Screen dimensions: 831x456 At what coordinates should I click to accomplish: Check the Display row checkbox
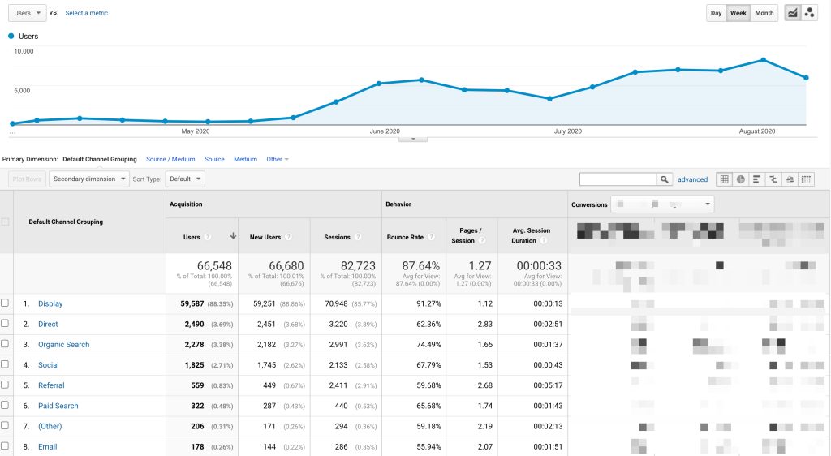(5, 303)
